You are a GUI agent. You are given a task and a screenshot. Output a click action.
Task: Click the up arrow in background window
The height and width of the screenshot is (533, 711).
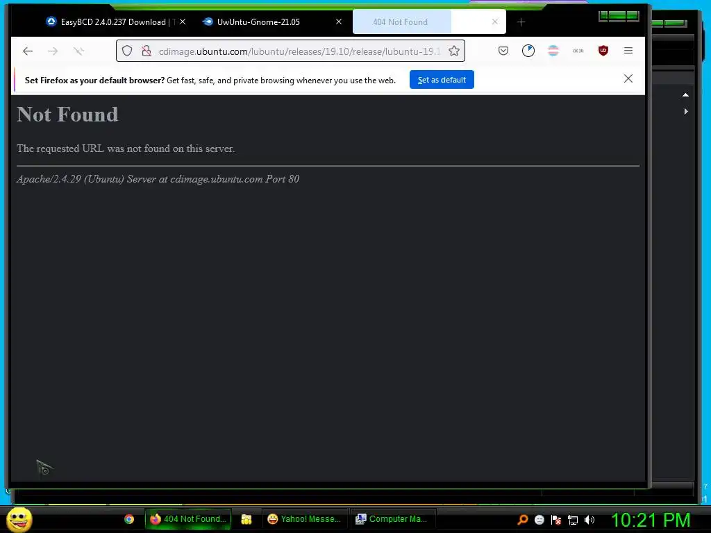coord(685,94)
